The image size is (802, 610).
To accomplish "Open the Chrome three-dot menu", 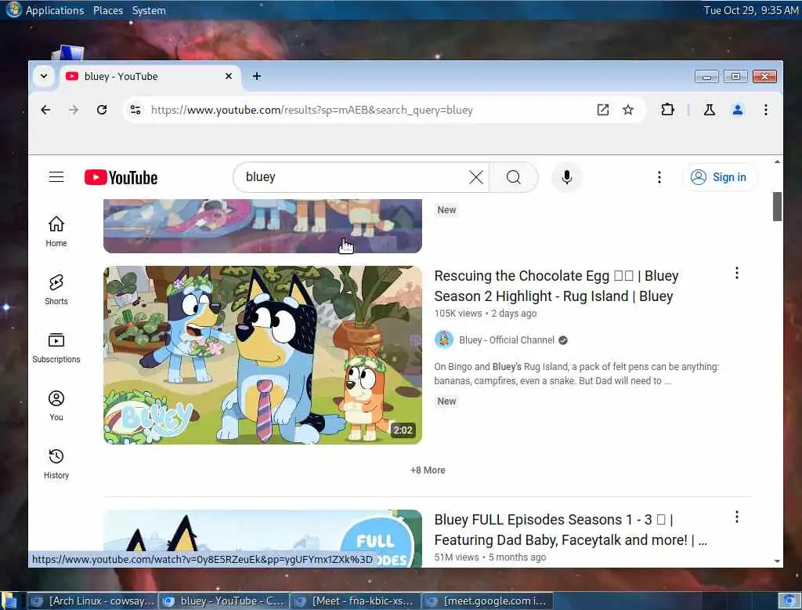I will click(x=766, y=110).
